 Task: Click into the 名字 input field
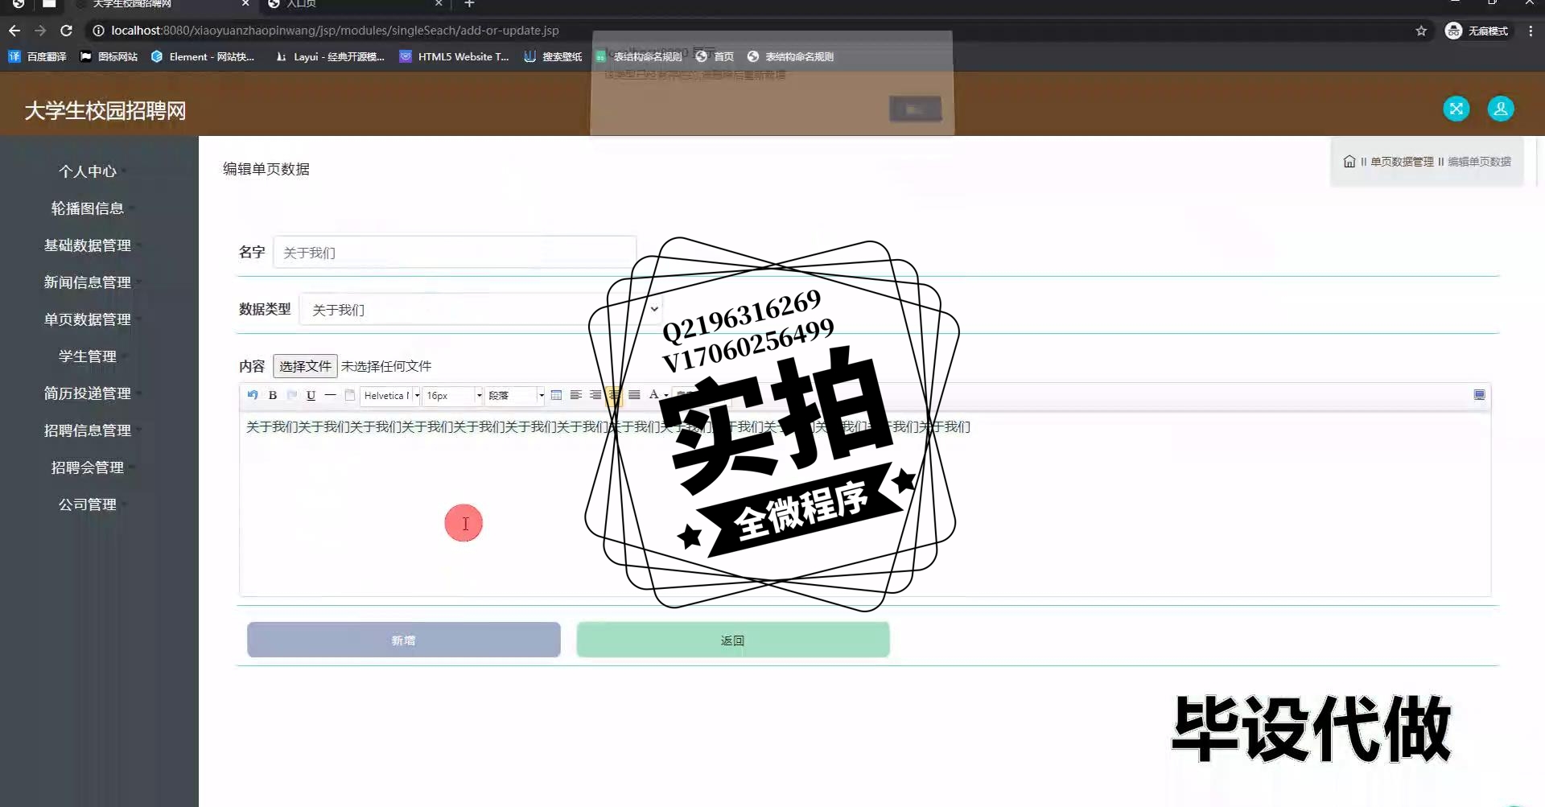[455, 253]
